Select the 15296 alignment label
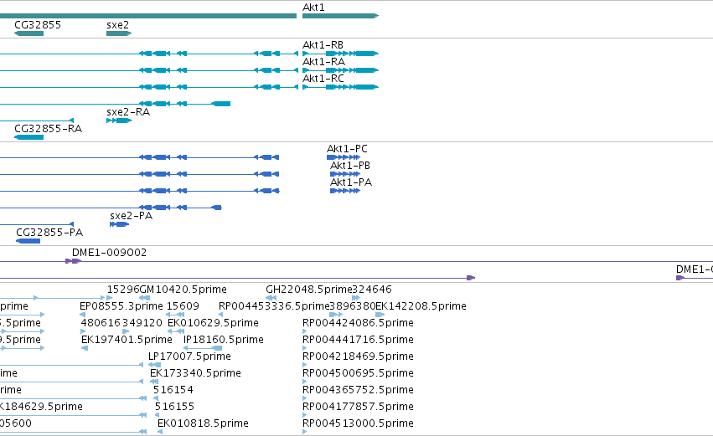Image resolution: width=713 pixels, height=436 pixels. tap(123, 290)
